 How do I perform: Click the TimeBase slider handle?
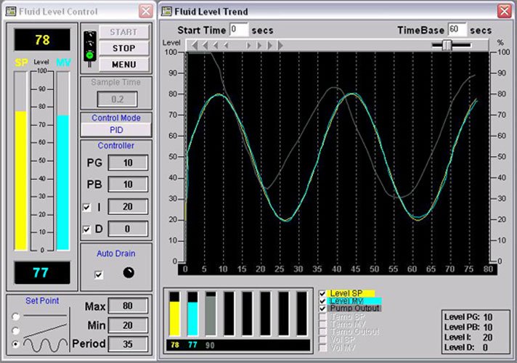pyautogui.click(x=447, y=45)
